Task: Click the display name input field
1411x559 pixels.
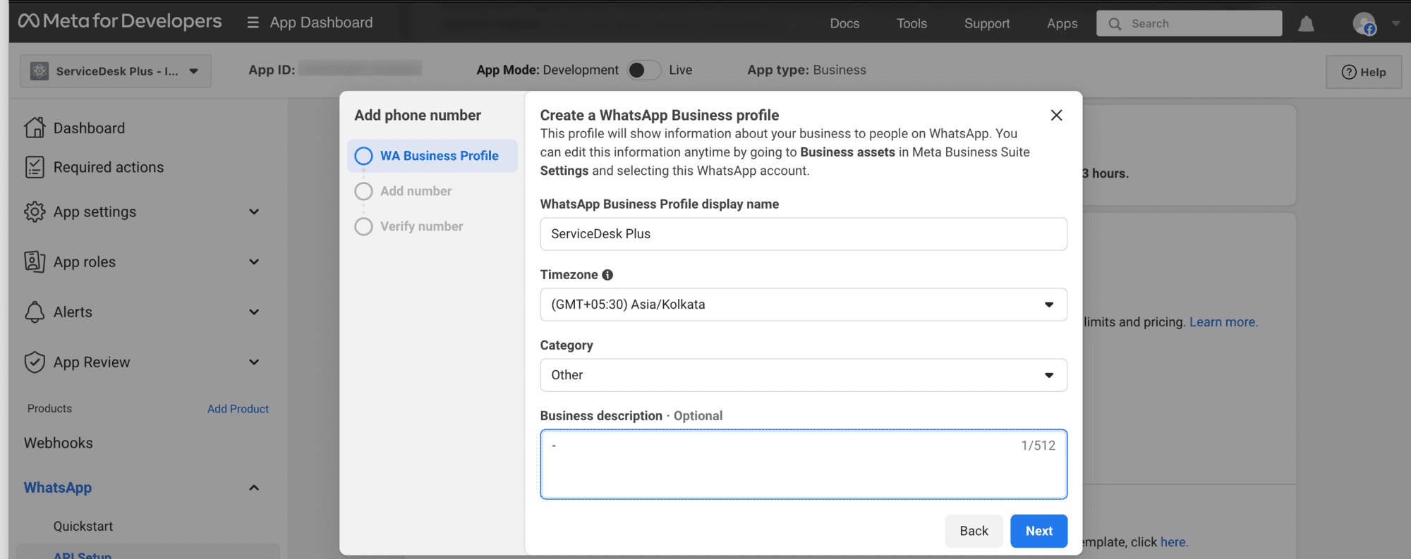Action: [803, 234]
